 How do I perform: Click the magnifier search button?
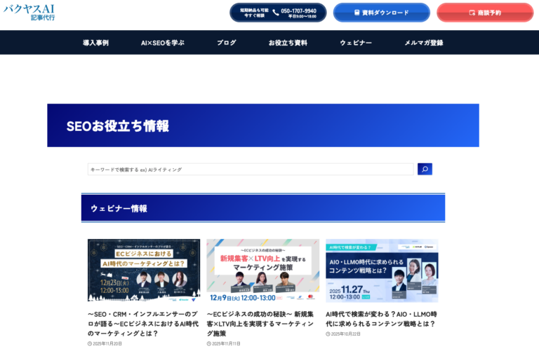(425, 169)
